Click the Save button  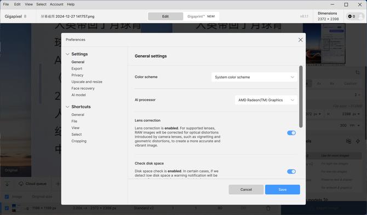[283, 189]
